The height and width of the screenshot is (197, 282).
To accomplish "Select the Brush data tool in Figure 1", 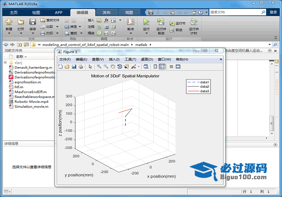I will (133, 67).
